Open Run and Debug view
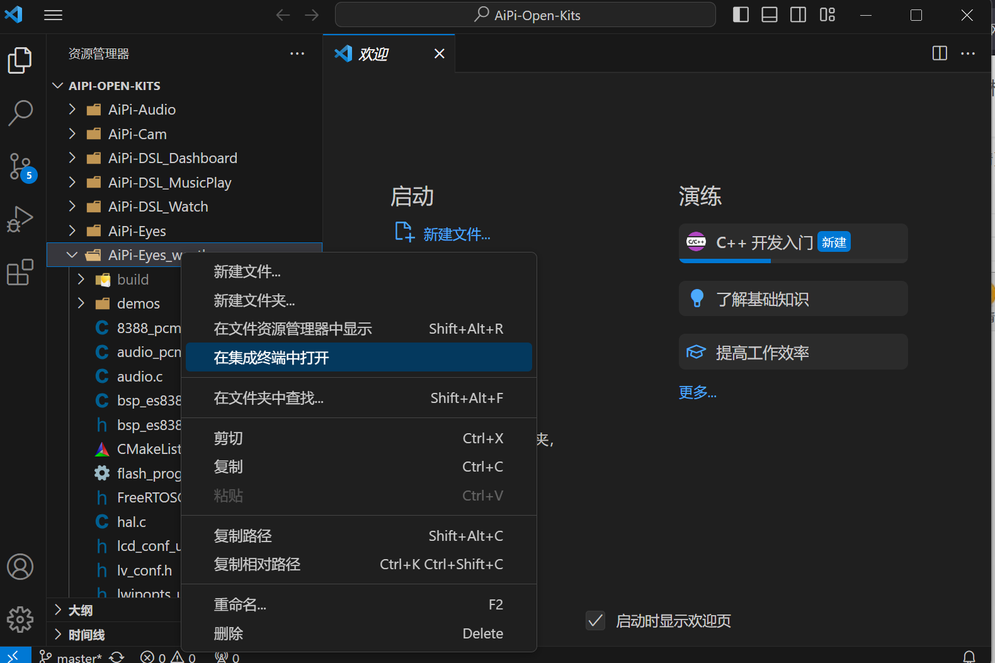 coord(20,219)
